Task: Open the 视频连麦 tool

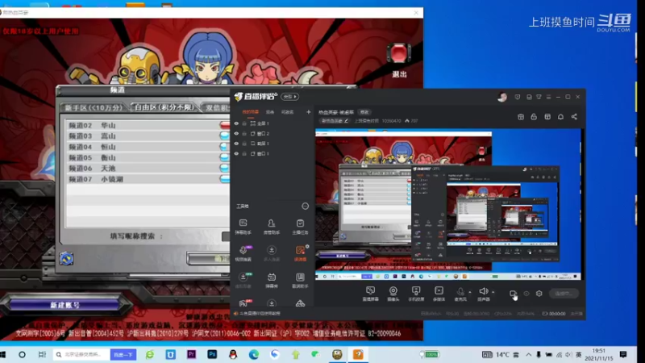Action: 243,253
